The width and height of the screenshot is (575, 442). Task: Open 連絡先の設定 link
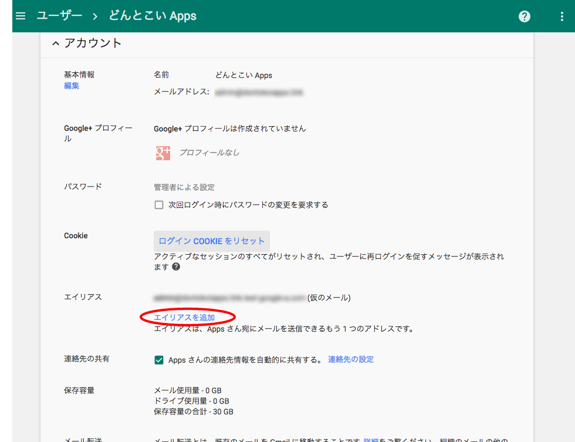(x=351, y=359)
